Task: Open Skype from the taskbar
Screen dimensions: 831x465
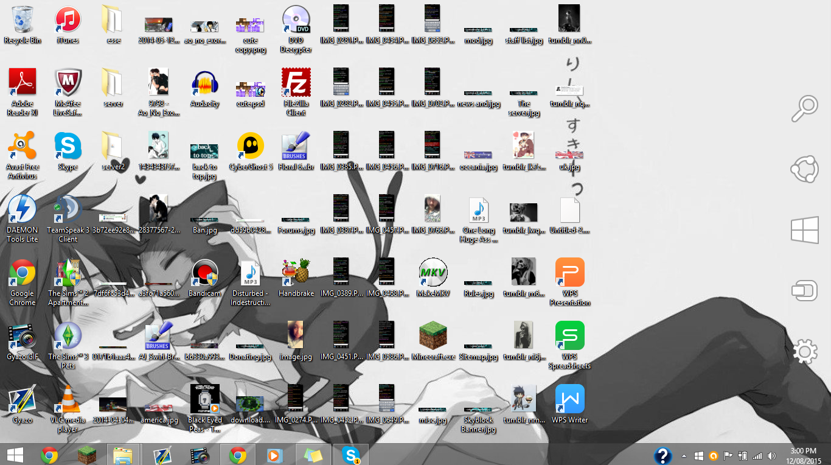Action: tap(351, 455)
